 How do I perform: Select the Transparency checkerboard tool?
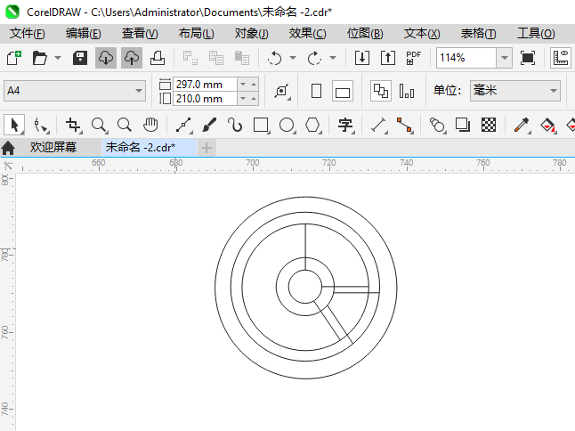coord(489,125)
